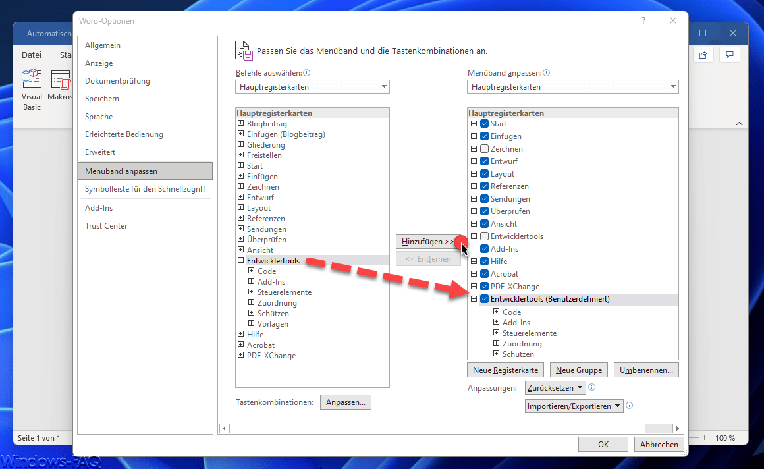The height and width of the screenshot is (469, 764).
Task: Uncheck the Entwurf tab checkbox
Action: point(484,161)
